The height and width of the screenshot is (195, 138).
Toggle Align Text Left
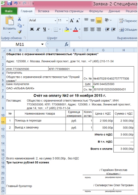coord(86,29)
